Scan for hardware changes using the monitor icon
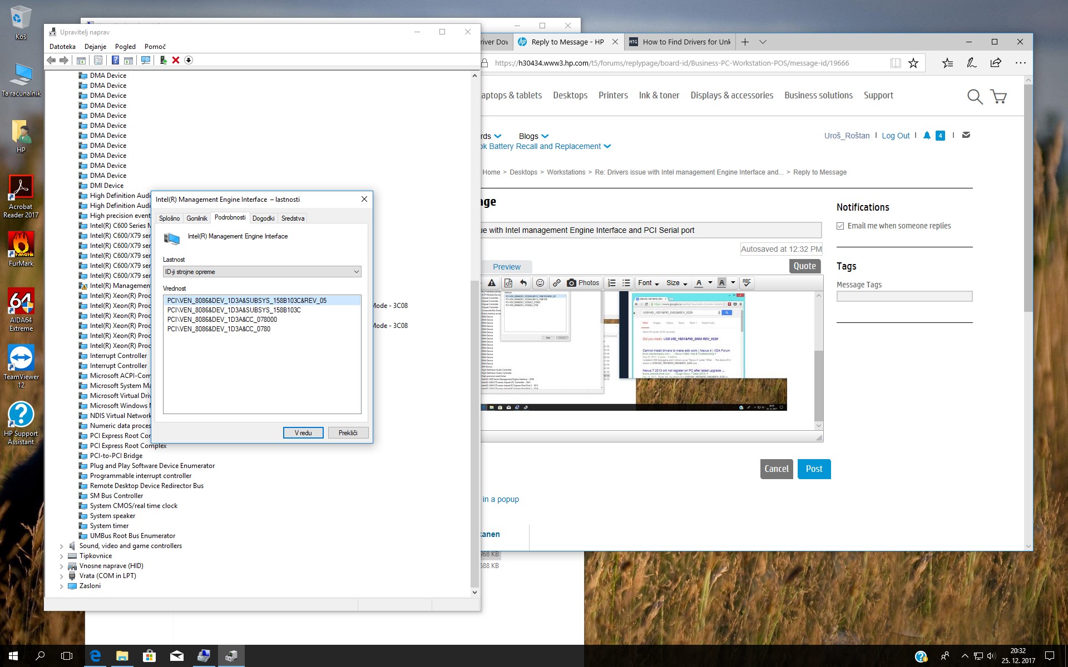This screenshot has height=667, width=1068. tap(146, 60)
